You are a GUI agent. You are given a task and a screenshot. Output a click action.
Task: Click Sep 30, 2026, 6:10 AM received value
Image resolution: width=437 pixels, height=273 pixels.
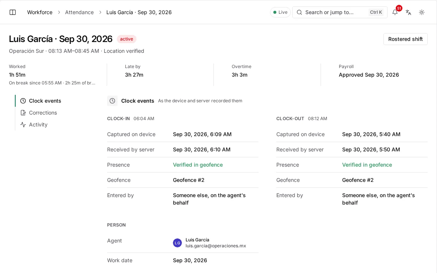tap(202, 150)
